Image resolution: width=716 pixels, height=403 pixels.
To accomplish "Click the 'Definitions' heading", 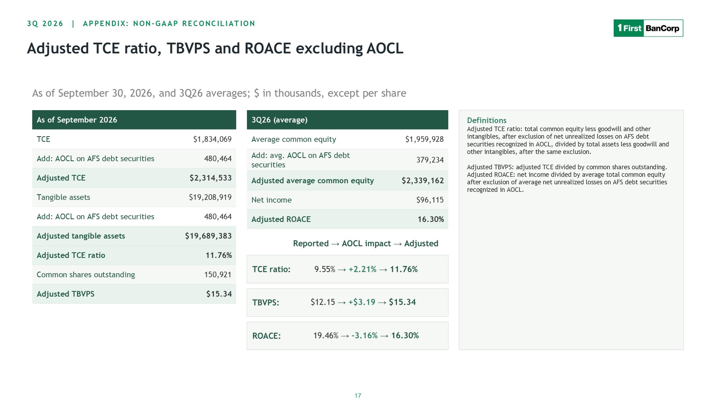I will click(487, 120).
